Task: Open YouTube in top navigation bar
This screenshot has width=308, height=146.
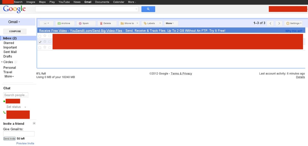Action: (x=64, y=2)
